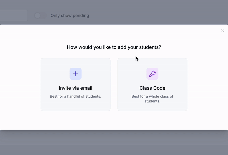
Task: Click the word "Code" in Class Code
Action: 159,88
